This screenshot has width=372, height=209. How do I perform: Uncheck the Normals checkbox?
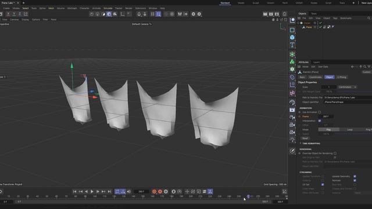pos(355,181)
